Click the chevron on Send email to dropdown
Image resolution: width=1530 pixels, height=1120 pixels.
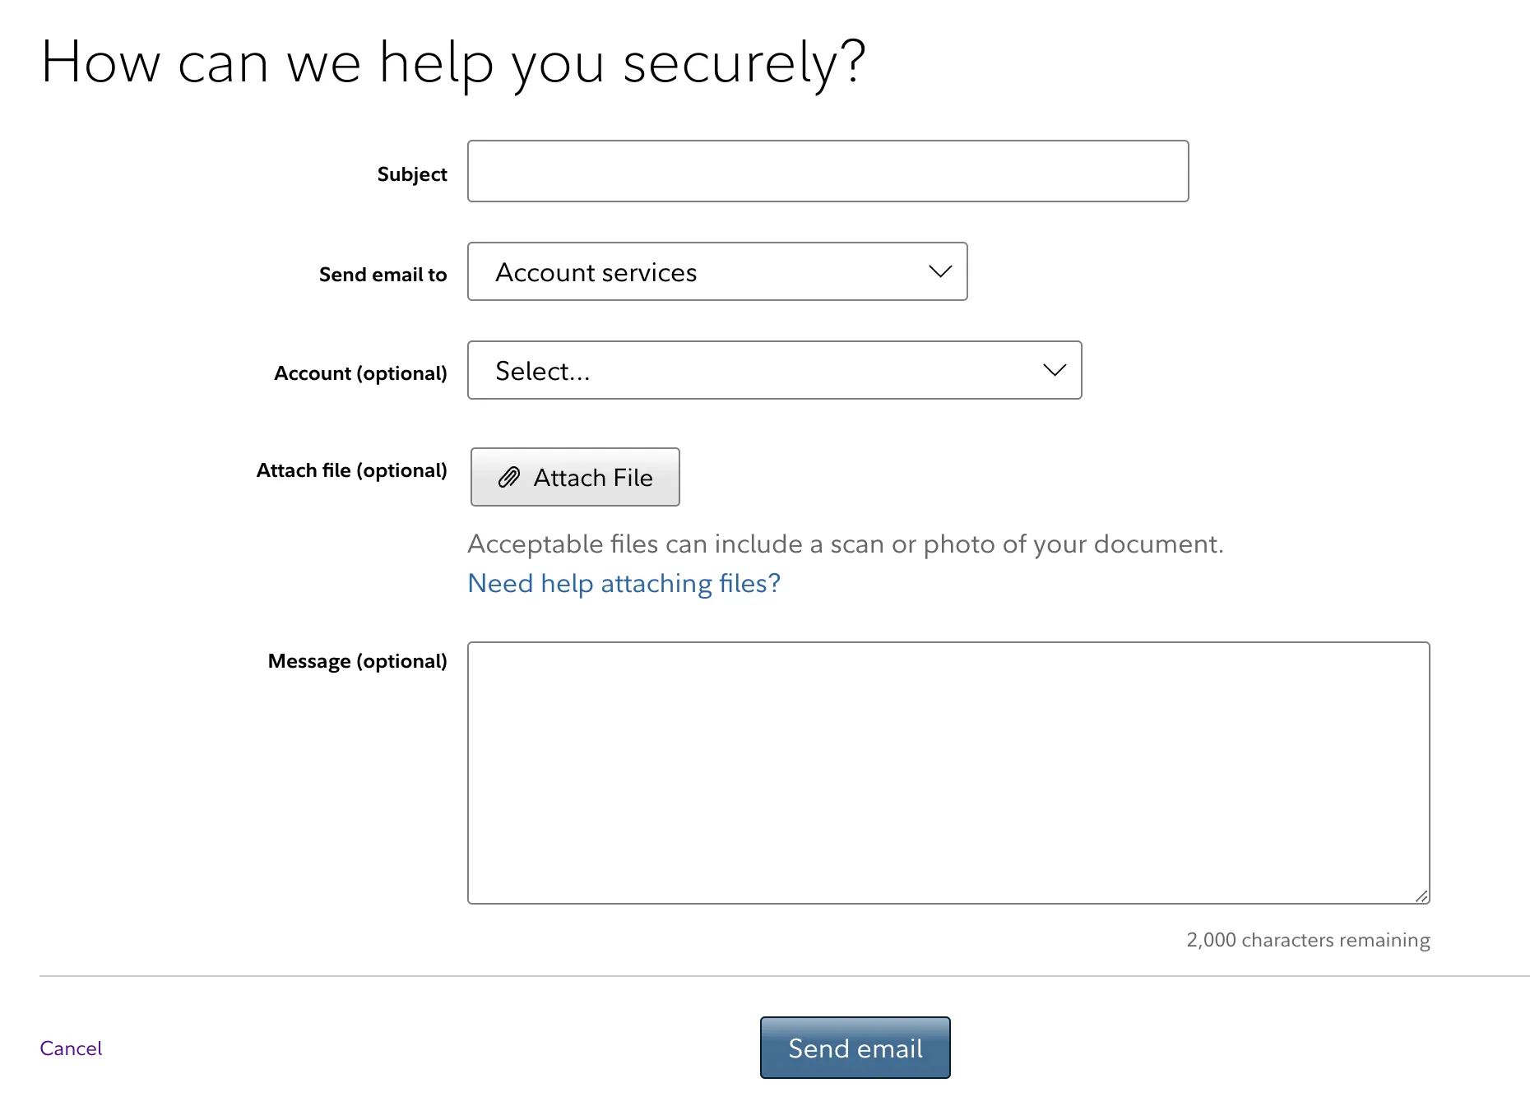[940, 272]
